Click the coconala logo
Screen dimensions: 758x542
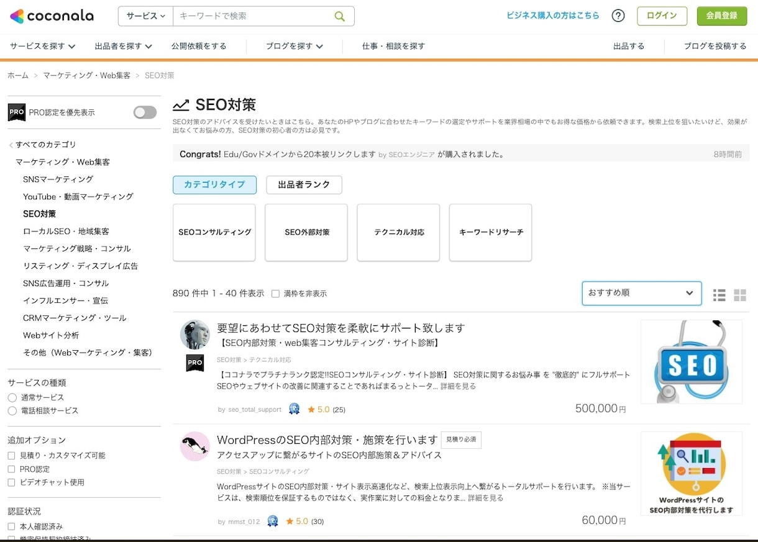pos(52,16)
